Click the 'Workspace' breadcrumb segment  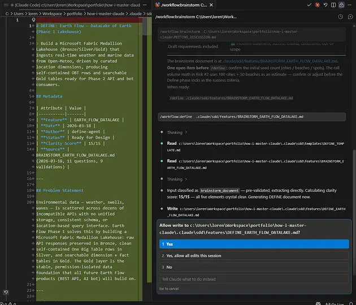pos(52,14)
